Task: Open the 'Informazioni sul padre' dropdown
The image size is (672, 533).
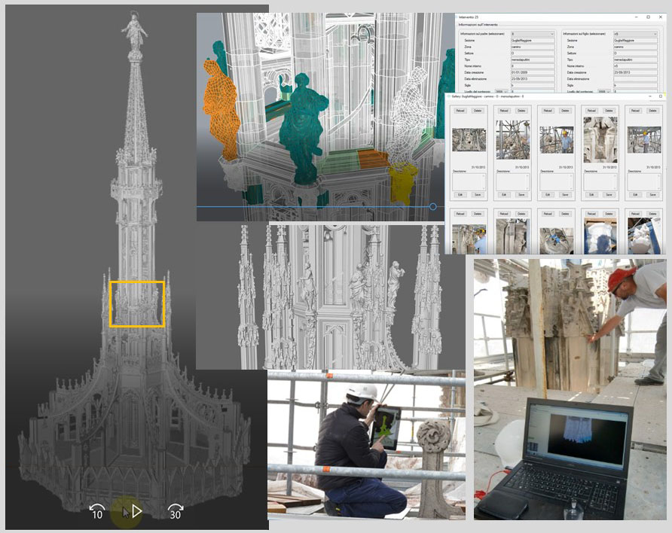Action: coord(533,34)
